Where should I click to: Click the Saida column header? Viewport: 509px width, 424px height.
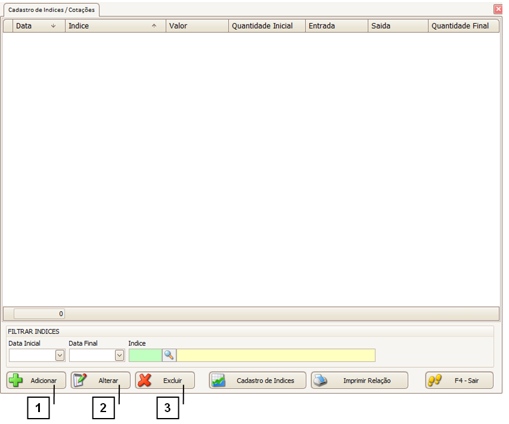397,26
